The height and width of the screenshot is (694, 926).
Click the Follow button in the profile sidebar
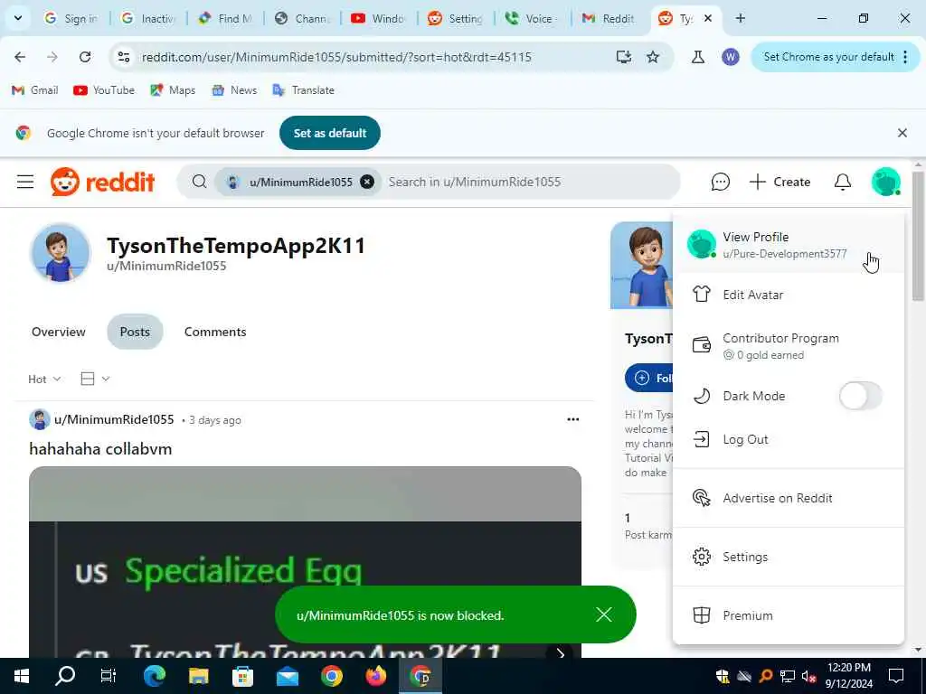click(x=649, y=379)
